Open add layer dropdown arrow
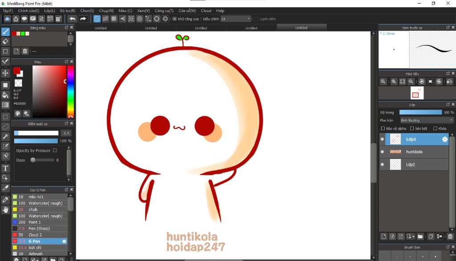Screen dimensions: 456x261 (x=413, y=237)
